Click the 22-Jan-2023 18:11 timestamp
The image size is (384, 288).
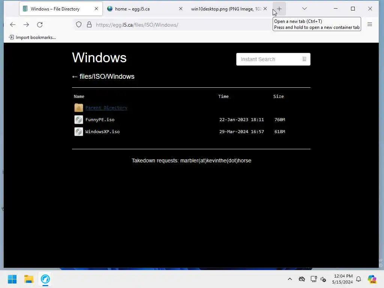(x=241, y=120)
